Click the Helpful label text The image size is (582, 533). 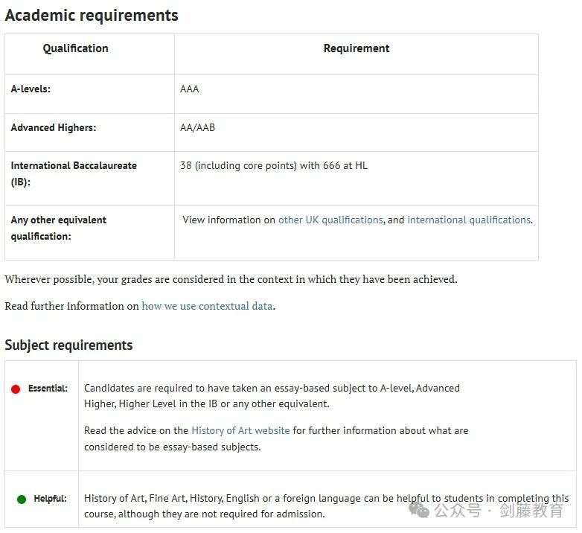[x=50, y=499]
